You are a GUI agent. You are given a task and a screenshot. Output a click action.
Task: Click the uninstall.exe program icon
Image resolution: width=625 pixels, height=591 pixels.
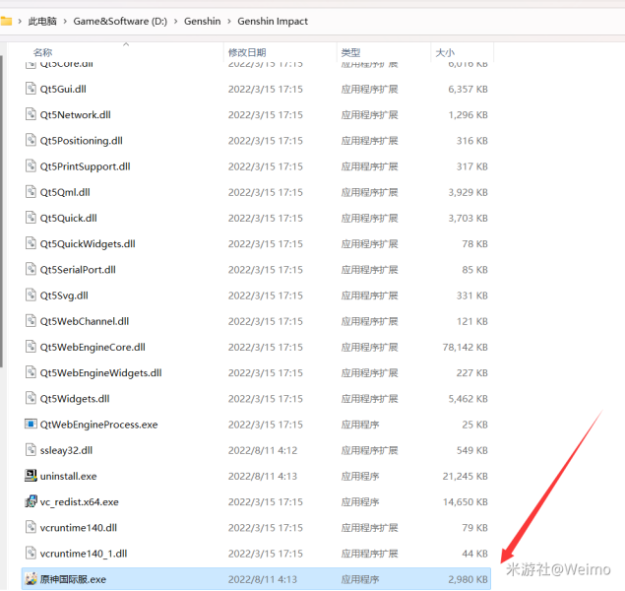[x=31, y=476]
